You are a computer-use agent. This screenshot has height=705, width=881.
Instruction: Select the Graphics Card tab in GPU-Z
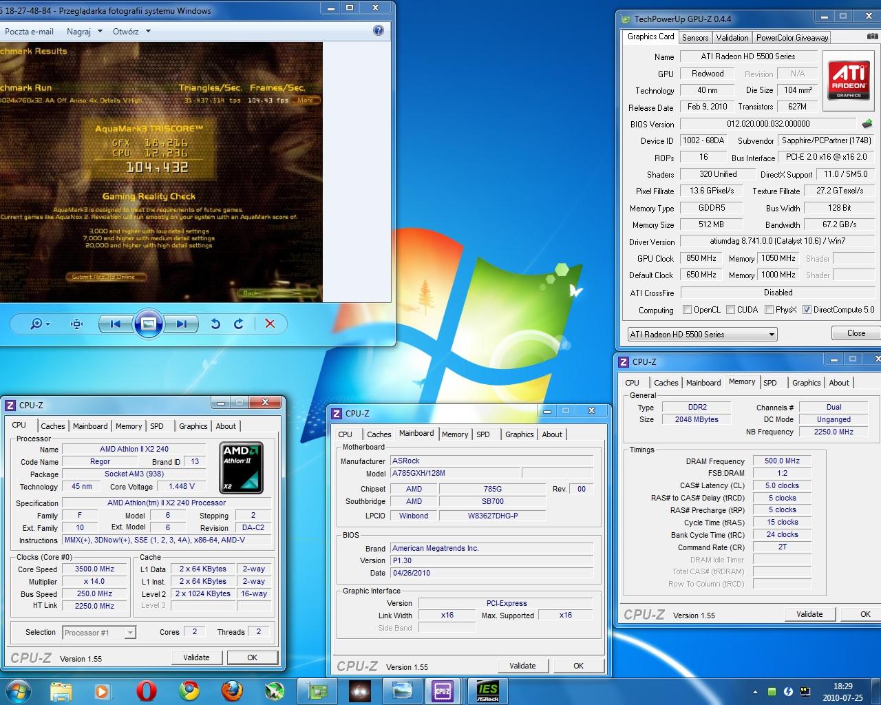click(650, 36)
